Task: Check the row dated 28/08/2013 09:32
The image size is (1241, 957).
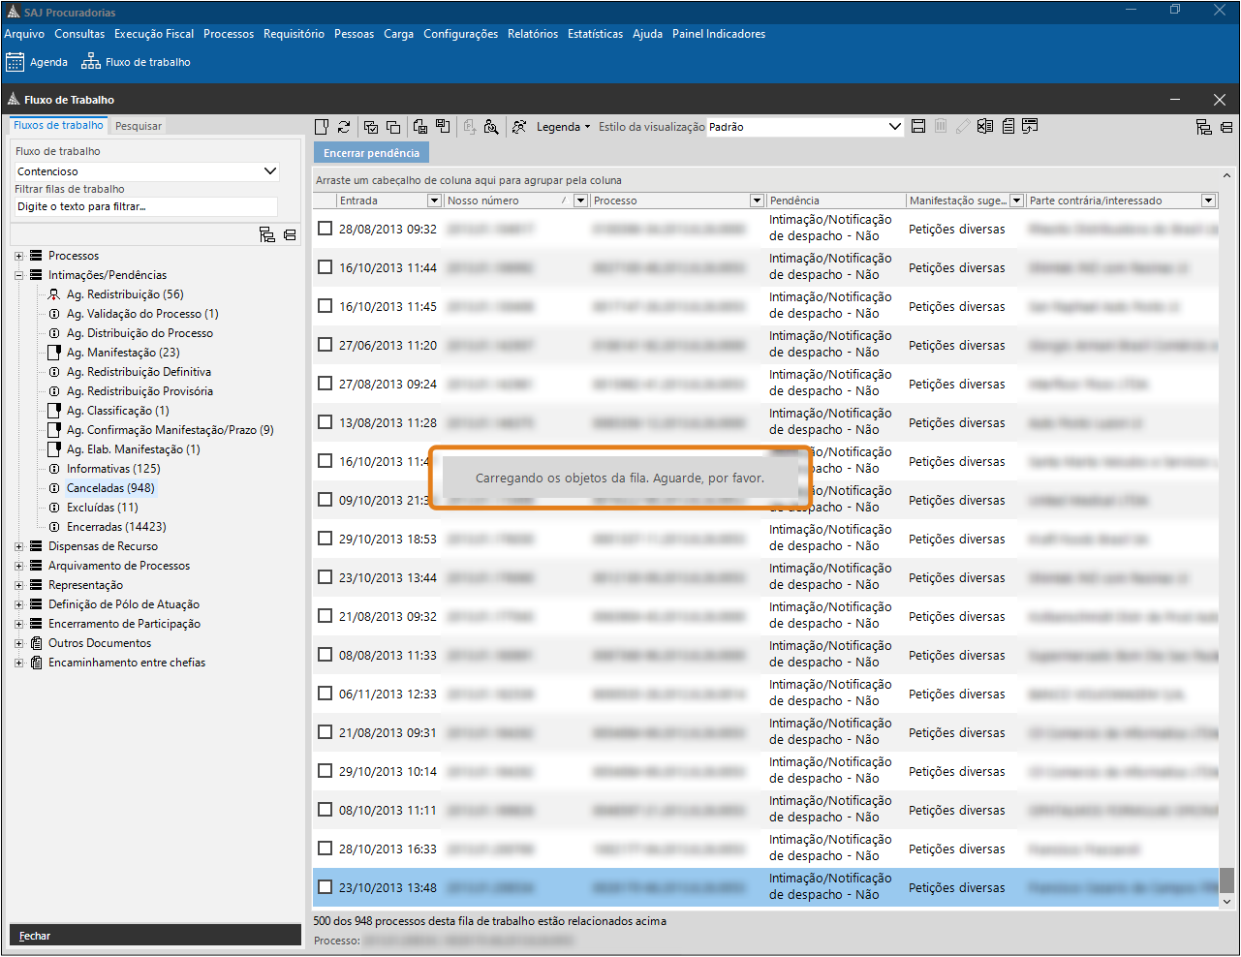Action: 326,229
